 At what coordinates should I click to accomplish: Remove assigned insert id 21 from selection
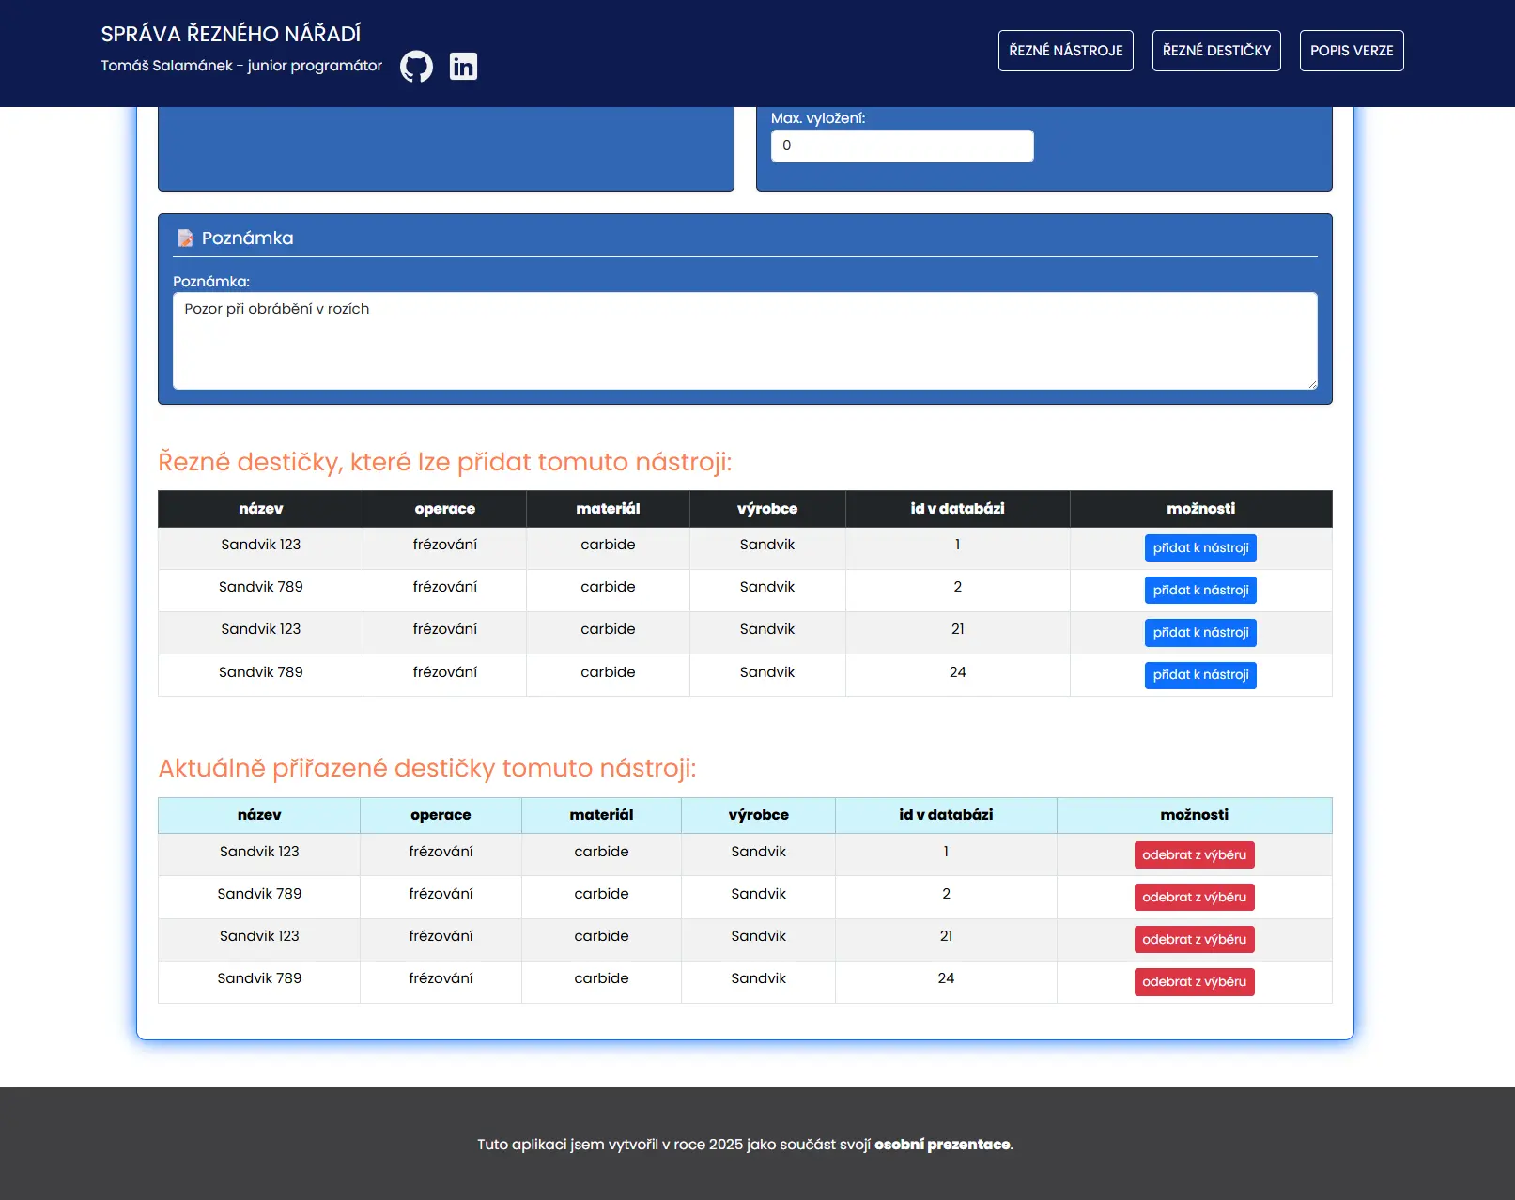(1194, 940)
